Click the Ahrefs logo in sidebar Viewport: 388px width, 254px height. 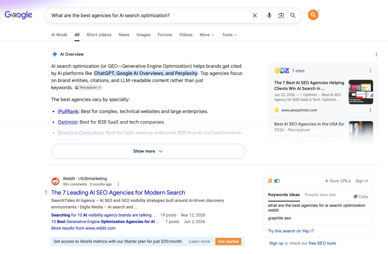(270, 181)
